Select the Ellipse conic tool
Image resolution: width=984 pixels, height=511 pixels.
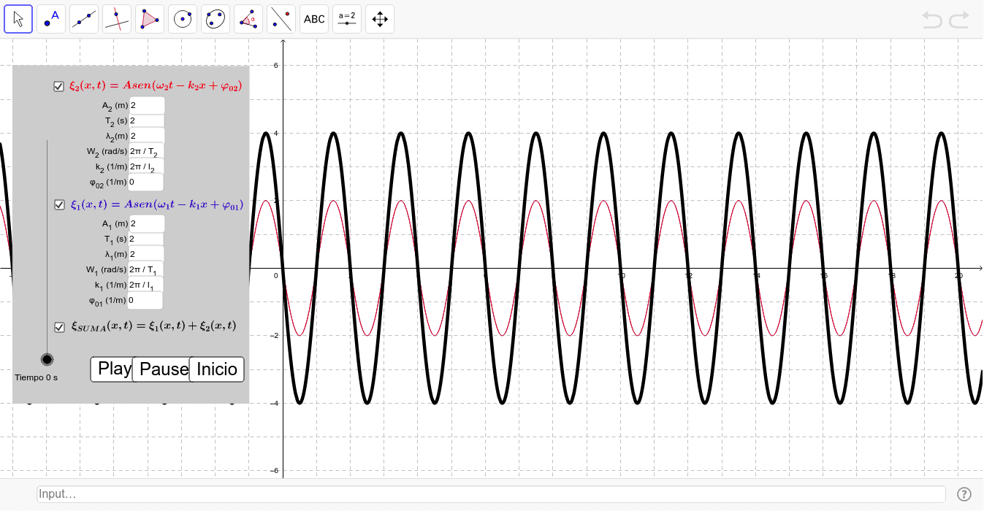point(216,19)
